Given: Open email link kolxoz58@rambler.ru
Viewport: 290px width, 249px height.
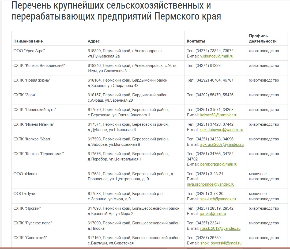Looking at the screenshot, I should [219, 115].
